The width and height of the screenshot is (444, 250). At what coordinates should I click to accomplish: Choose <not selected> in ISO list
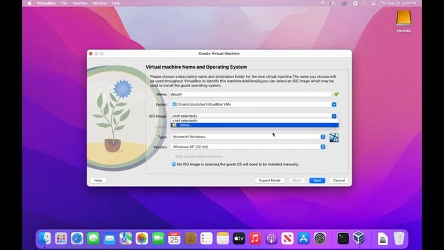(255, 121)
